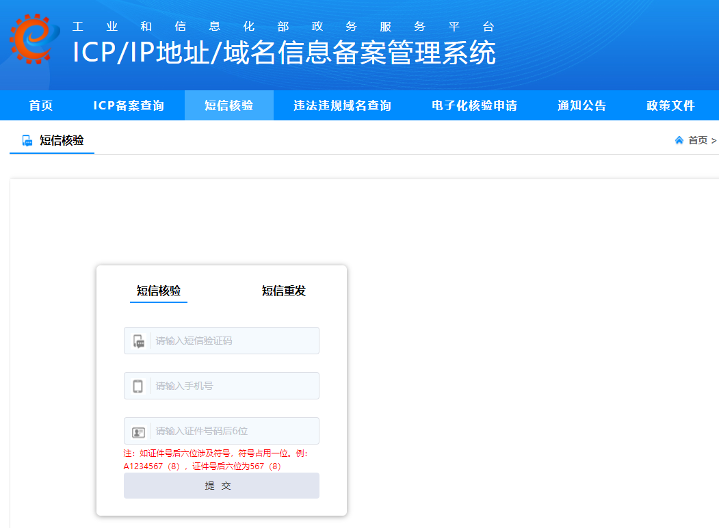This screenshot has height=528, width=719.
Task: Go to ICP备案查询 in the navigation bar
Action: tap(129, 105)
